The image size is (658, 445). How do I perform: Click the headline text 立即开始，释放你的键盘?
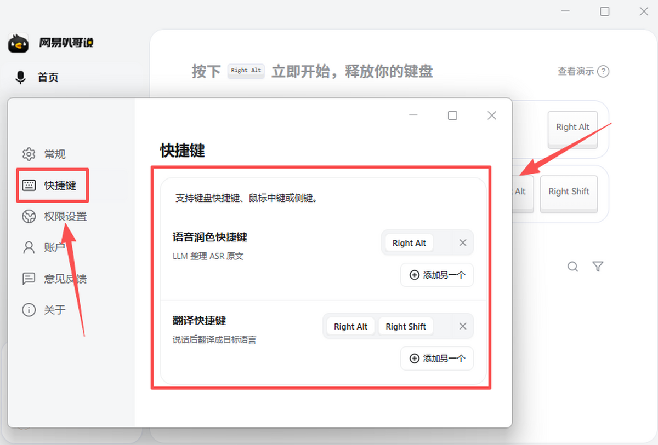pos(353,71)
